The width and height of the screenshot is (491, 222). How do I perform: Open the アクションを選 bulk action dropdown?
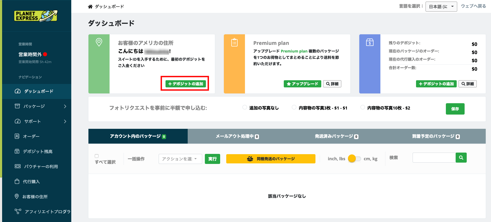tap(180, 159)
